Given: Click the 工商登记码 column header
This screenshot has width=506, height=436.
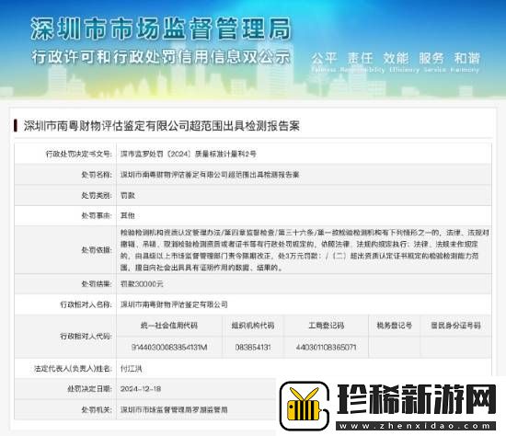Looking at the screenshot, I should point(327,326).
